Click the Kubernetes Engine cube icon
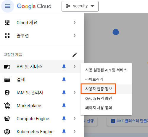Image resolution: width=148 pixels, height=137 pixels. (7, 132)
